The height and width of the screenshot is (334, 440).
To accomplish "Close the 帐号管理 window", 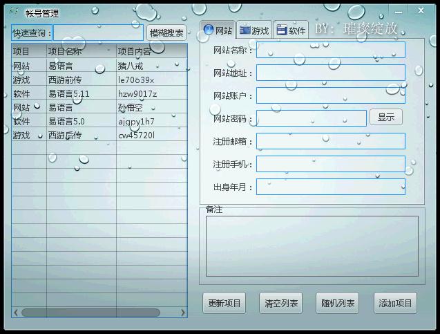I will (x=421, y=10).
